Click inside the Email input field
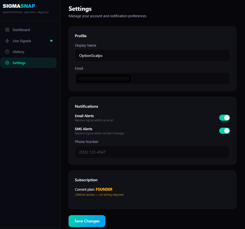The image size is (245, 229). [178, 79]
